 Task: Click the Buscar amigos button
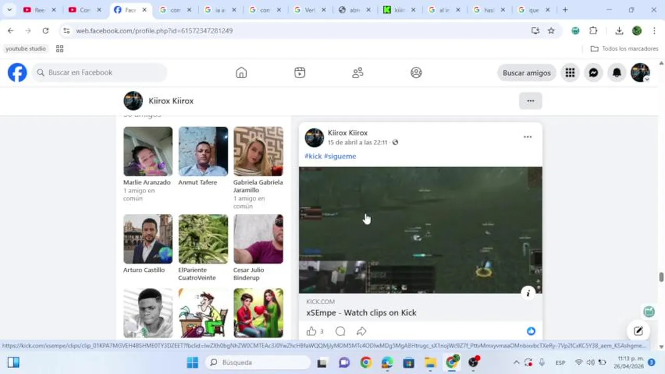pyautogui.click(x=527, y=73)
